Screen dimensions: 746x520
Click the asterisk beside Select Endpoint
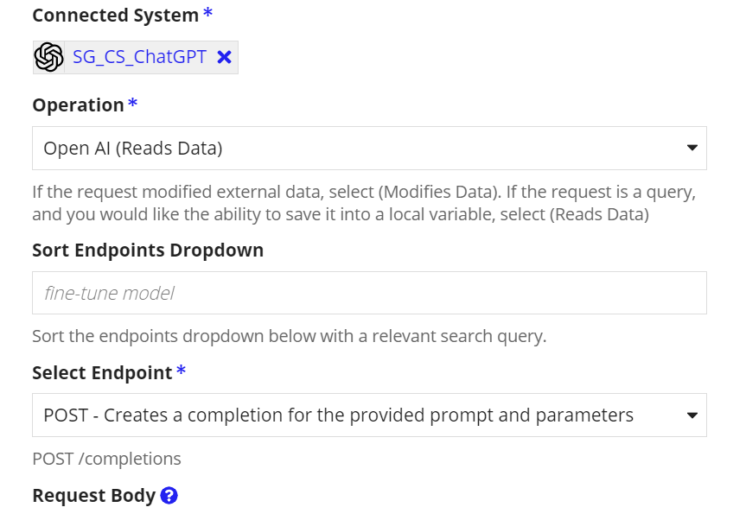point(181,371)
